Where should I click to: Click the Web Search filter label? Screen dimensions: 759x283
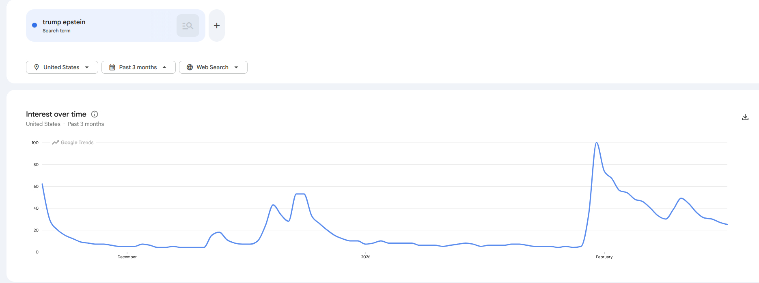point(212,67)
